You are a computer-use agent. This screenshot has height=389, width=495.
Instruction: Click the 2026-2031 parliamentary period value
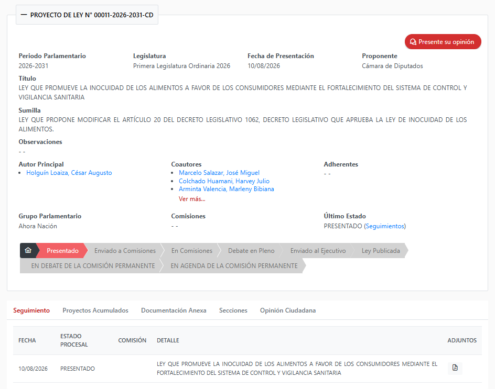pyautogui.click(x=33, y=66)
